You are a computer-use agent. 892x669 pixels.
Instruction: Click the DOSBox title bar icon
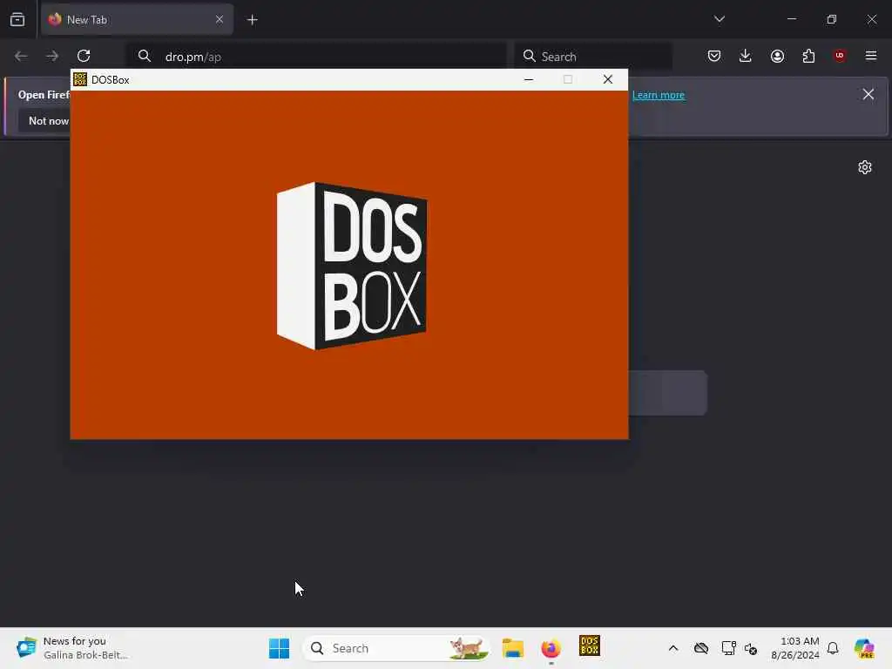point(80,79)
